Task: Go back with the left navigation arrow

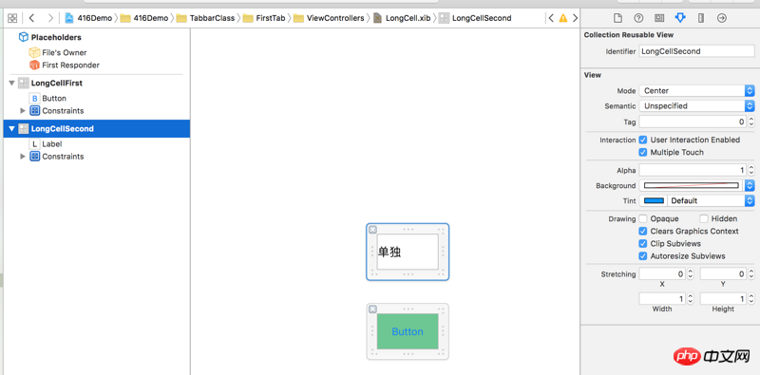Action: (31, 18)
